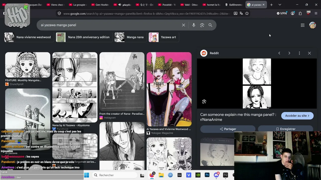Switch to the Gen Hoshino YouTube tab
The image size is (321, 180).
click(x=100, y=5)
